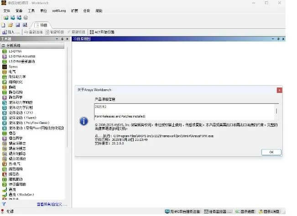Select the 流体流动 (Fluent) icon
The image size is (297, 216).
tap(5, 118)
